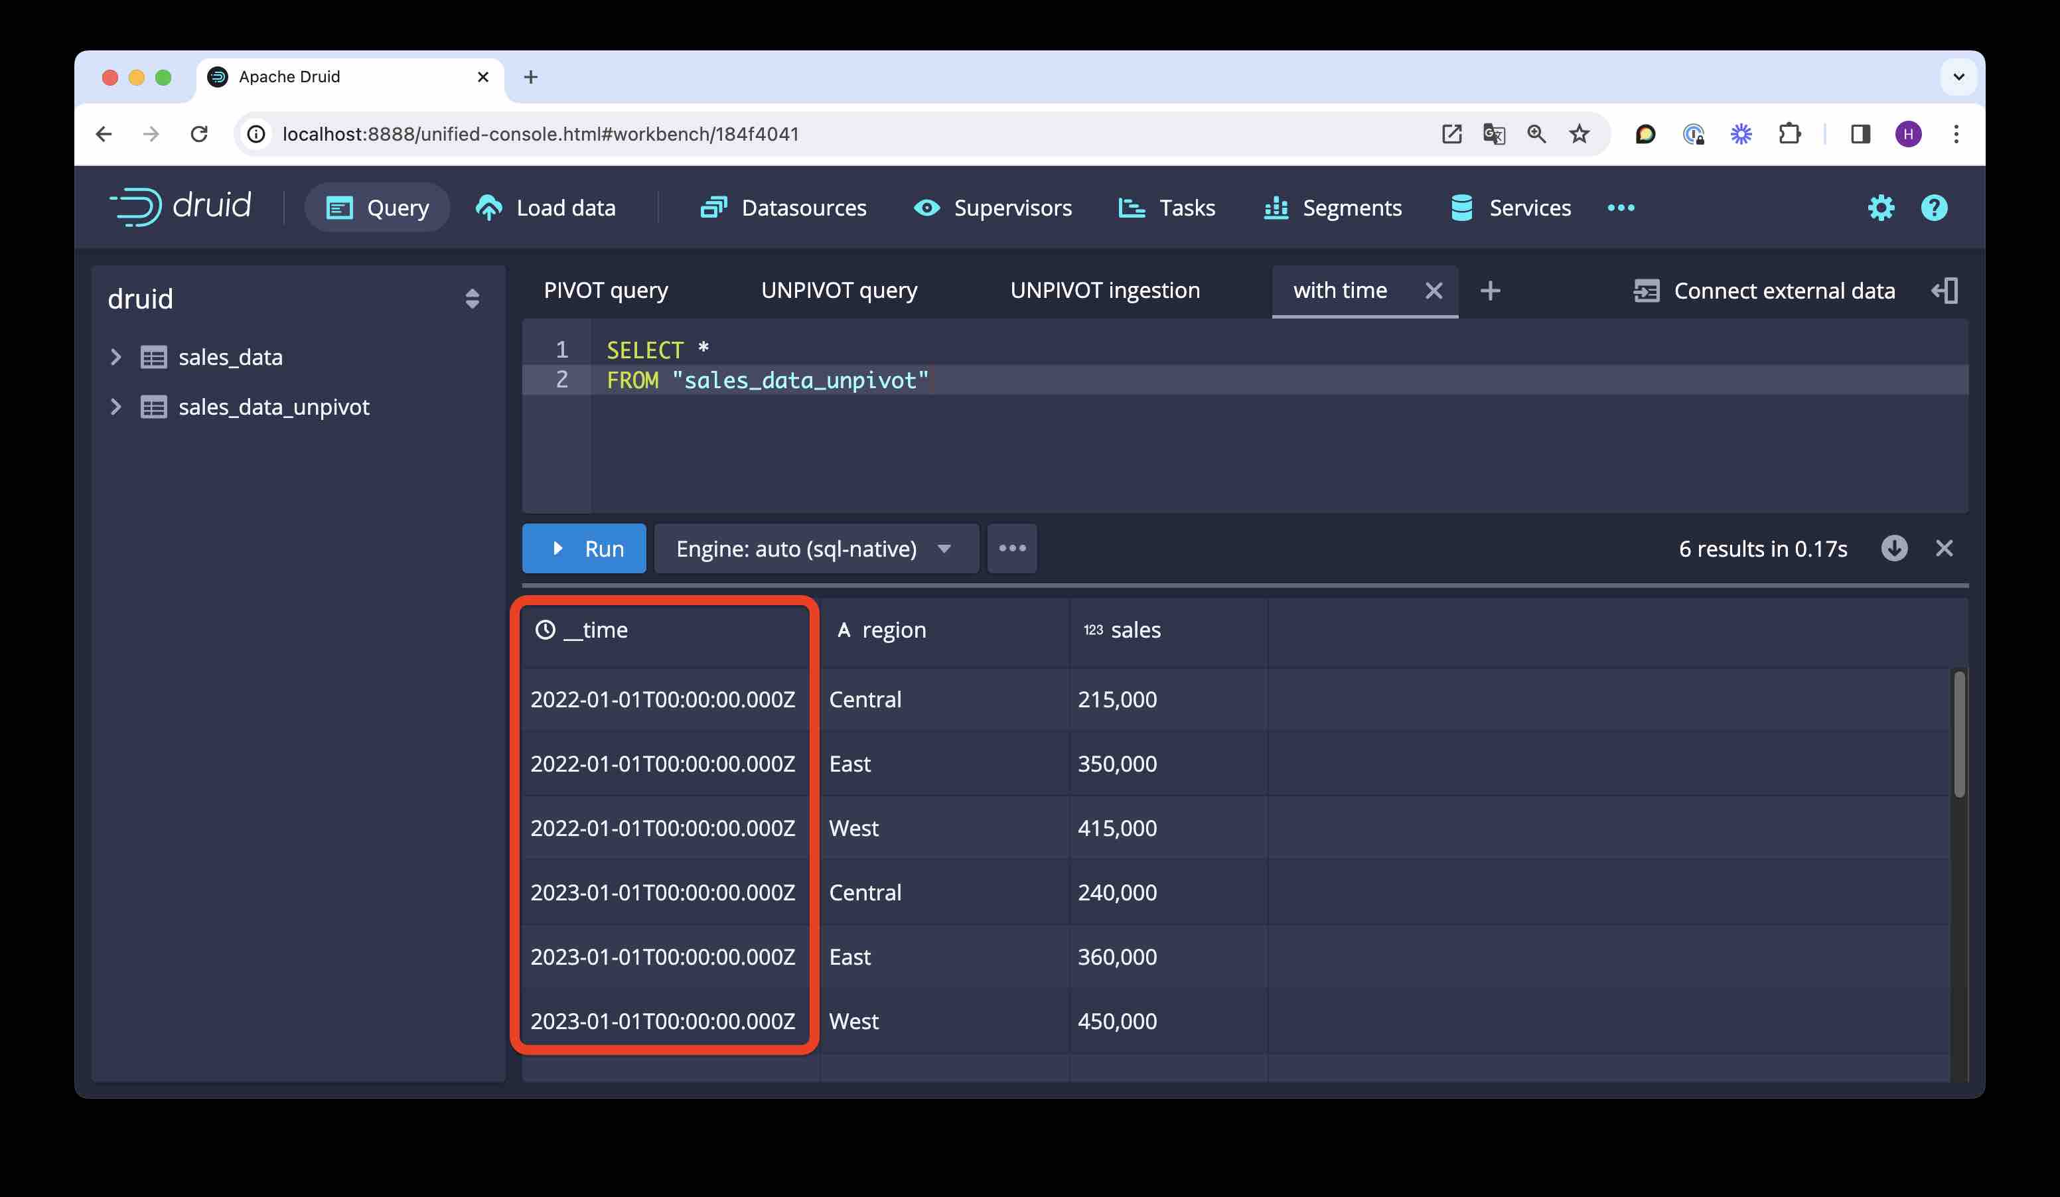Screen dimensions: 2060x1197
Task: Select the UNPIVOT ingestion tab
Action: 1106,289
